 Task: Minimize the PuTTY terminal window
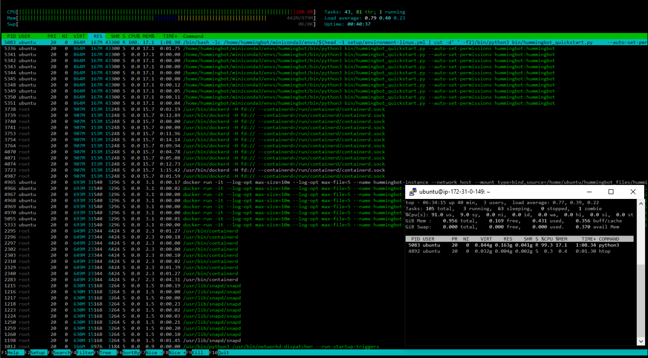pos(589,192)
